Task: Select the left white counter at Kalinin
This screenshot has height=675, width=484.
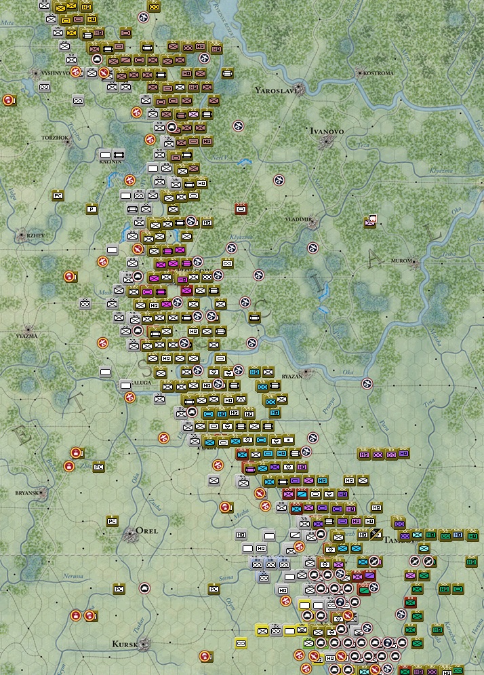Action: pyautogui.click(x=105, y=155)
